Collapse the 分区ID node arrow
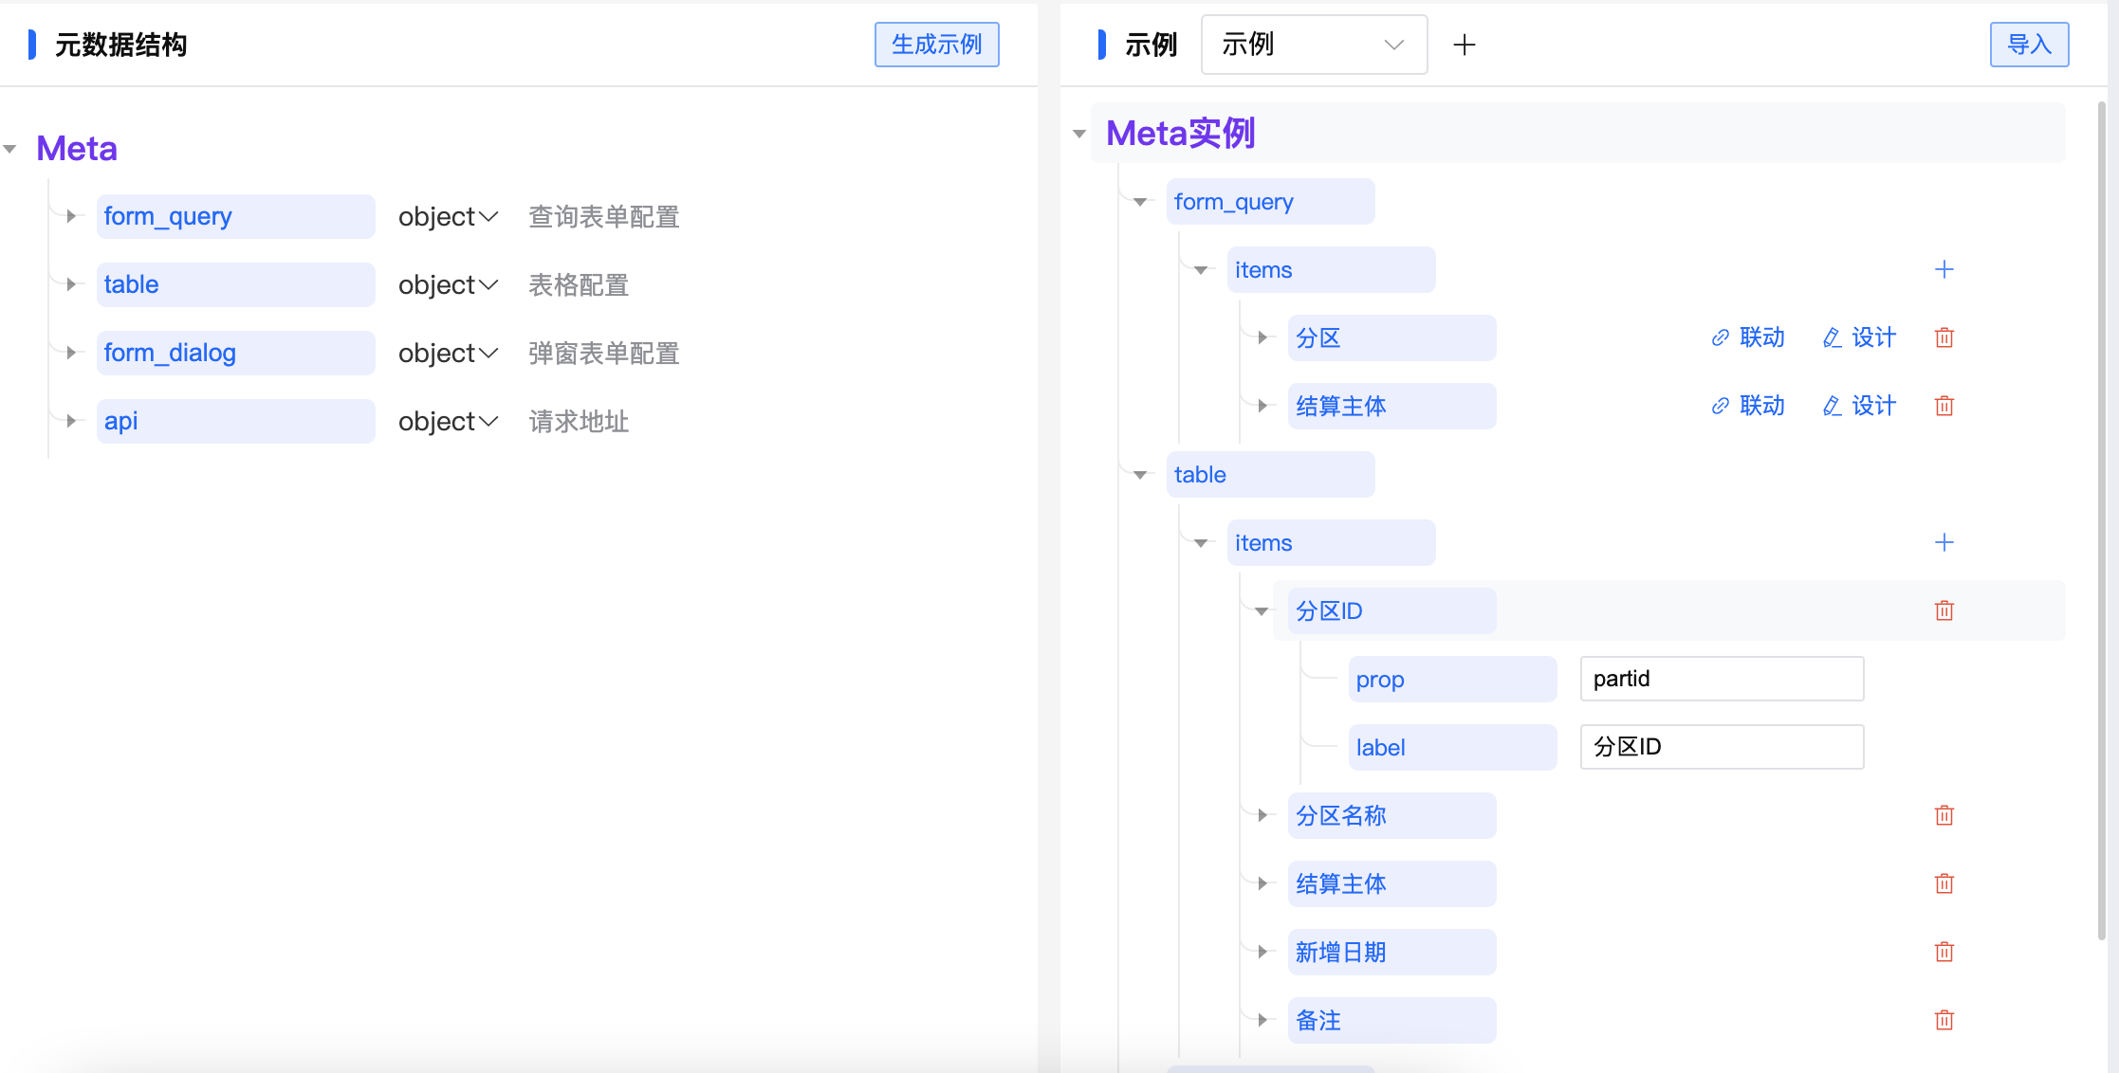Image resolution: width=2119 pixels, height=1073 pixels. 1262,611
